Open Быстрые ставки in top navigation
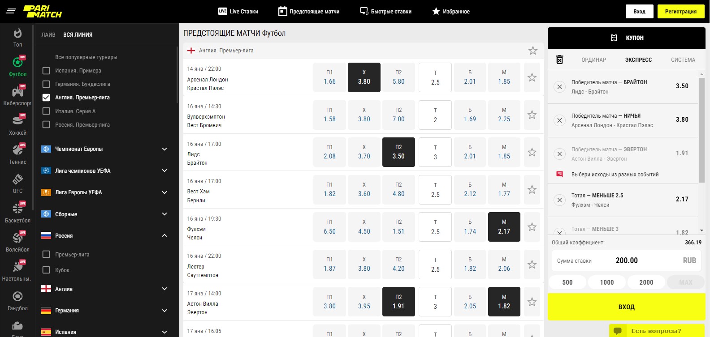 click(386, 11)
